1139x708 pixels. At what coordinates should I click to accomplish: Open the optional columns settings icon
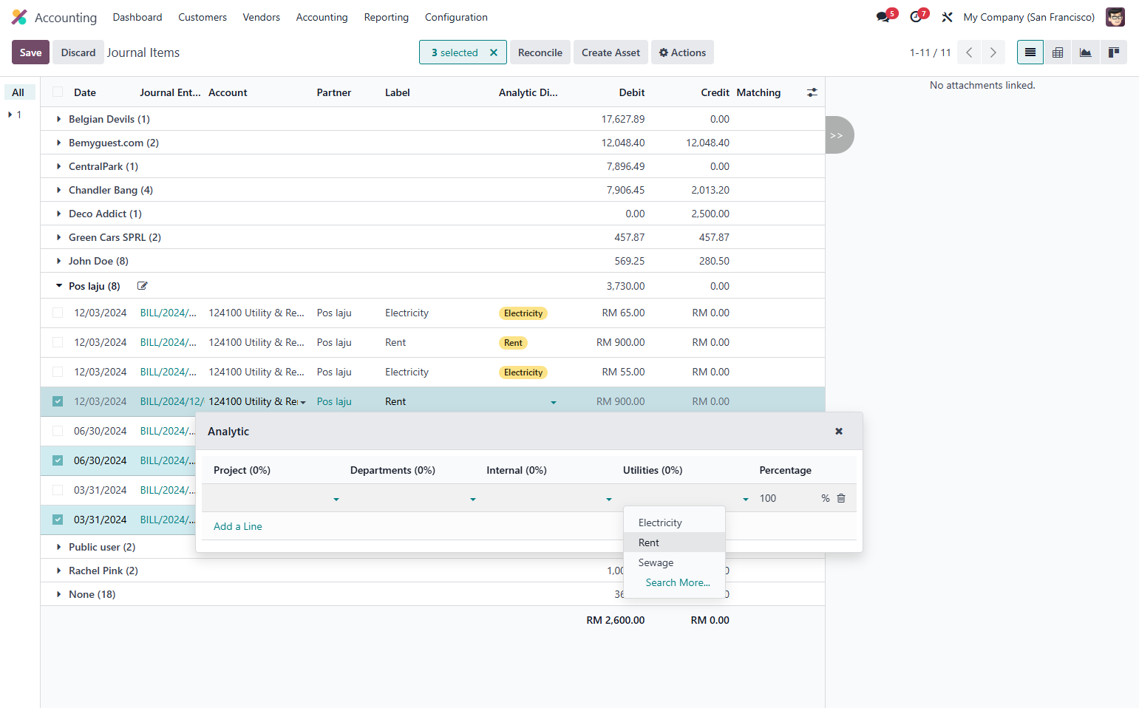click(x=812, y=92)
